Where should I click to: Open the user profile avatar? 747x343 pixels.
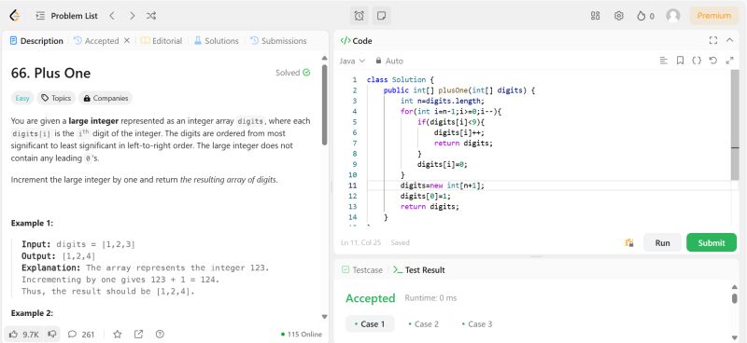point(673,16)
